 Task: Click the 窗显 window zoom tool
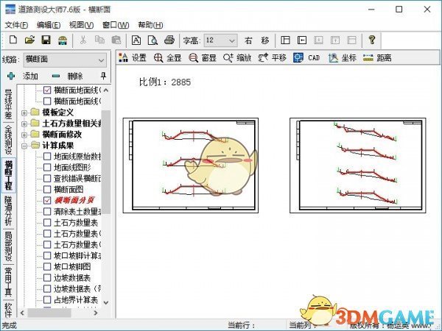[x=203, y=57]
